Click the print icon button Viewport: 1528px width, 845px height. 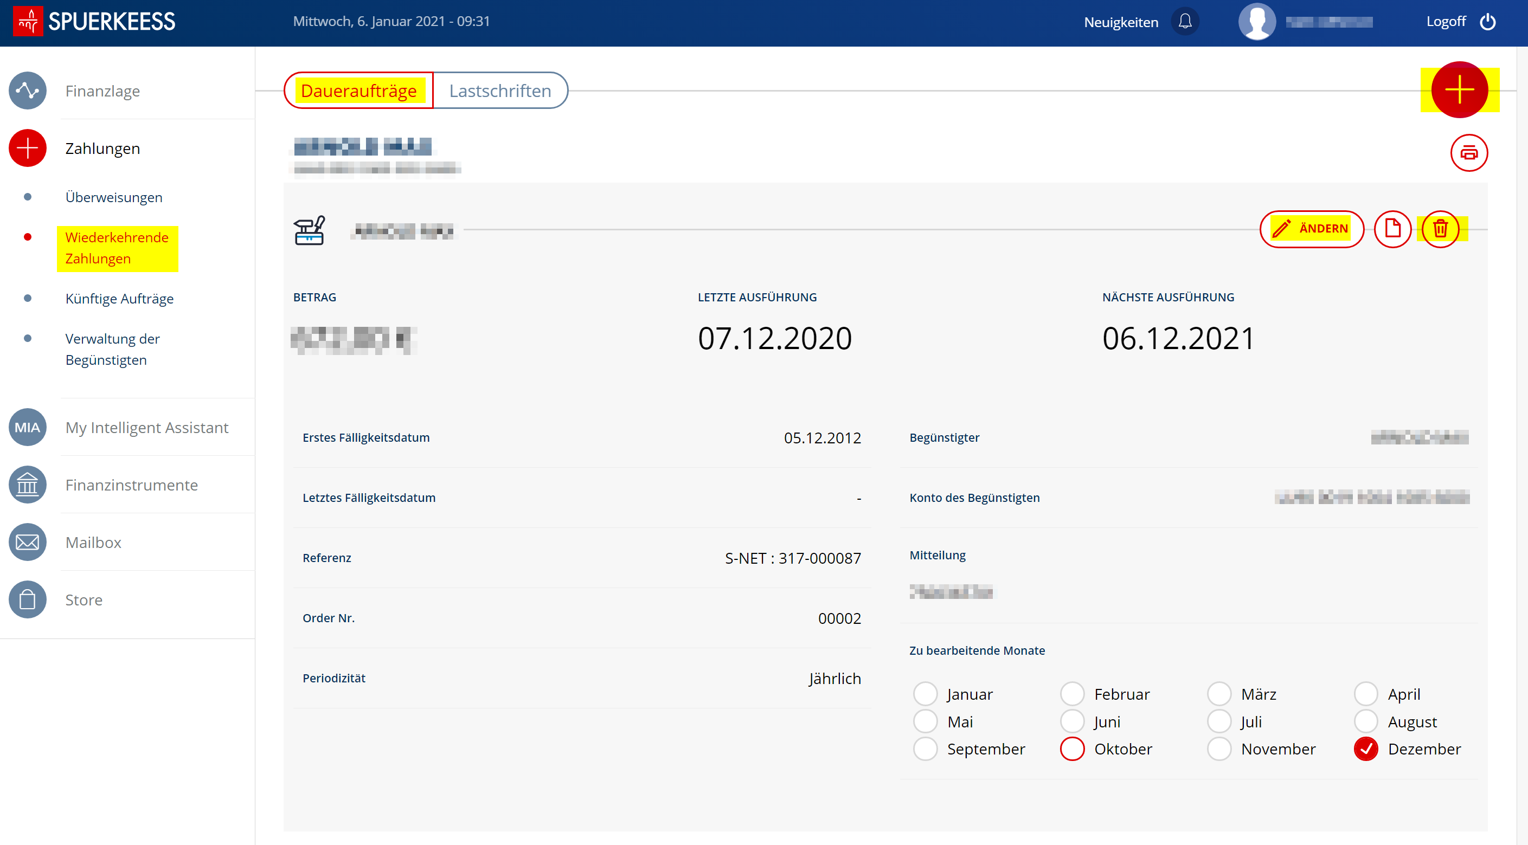pyautogui.click(x=1468, y=153)
